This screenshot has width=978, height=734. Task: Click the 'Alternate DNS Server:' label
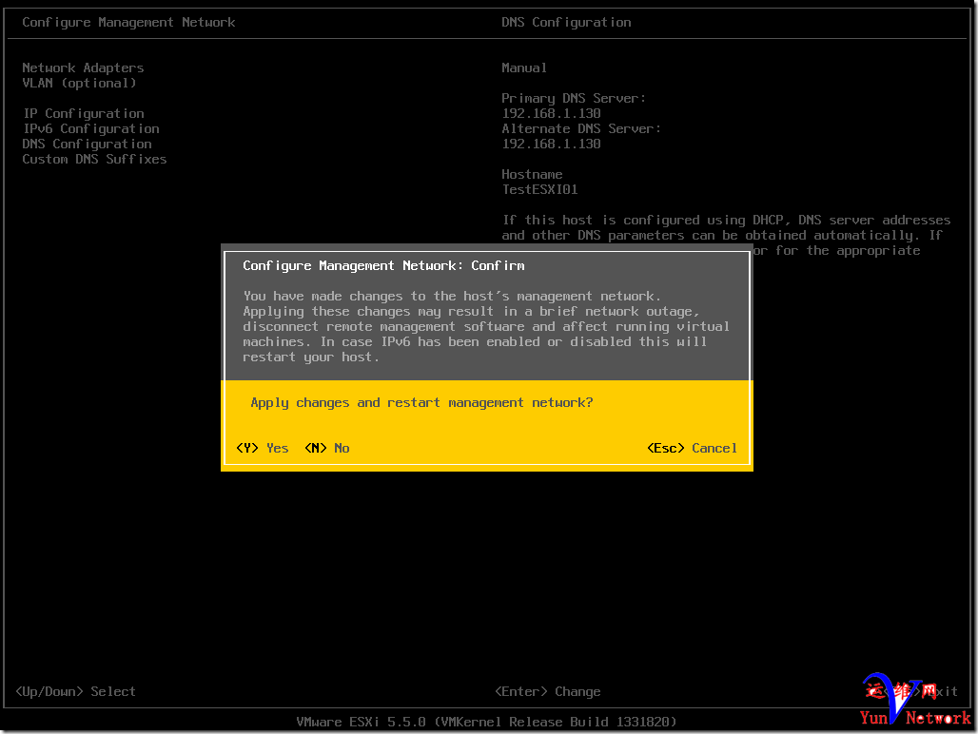tap(581, 129)
